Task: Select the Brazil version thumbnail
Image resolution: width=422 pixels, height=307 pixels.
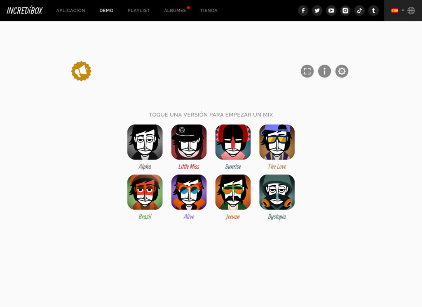Action: (x=145, y=192)
